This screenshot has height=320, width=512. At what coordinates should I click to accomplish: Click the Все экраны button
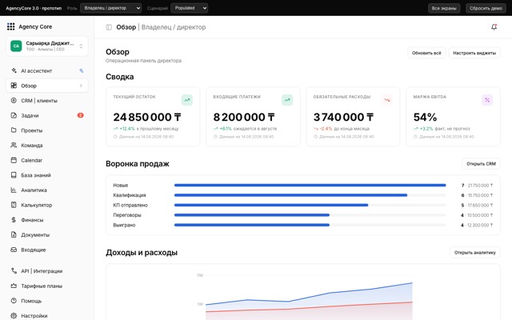[444, 8]
